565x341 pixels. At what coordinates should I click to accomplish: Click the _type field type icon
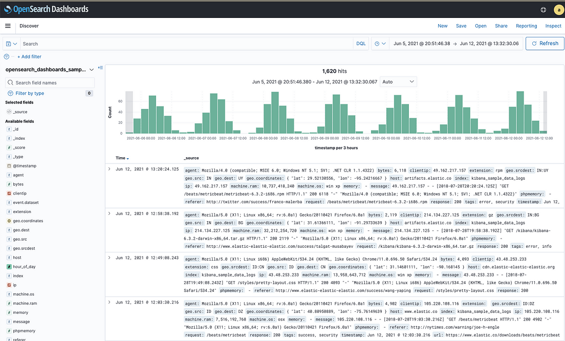[9, 157]
